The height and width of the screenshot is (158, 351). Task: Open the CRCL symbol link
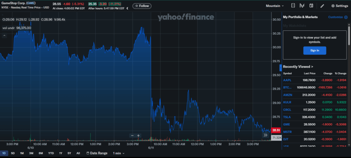pyautogui.click(x=287, y=110)
